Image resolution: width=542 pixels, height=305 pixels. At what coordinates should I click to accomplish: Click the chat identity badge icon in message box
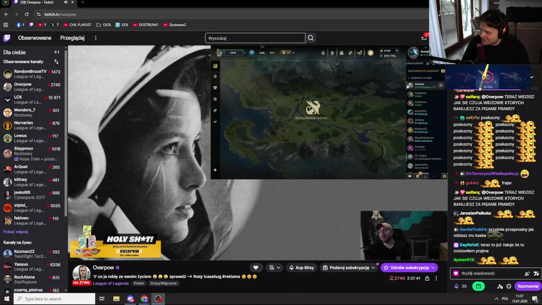click(456, 274)
